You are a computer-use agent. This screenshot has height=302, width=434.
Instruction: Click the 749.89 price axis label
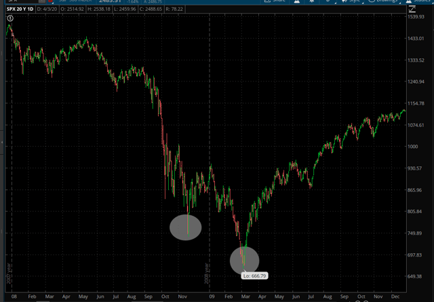pyautogui.click(x=415, y=233)
